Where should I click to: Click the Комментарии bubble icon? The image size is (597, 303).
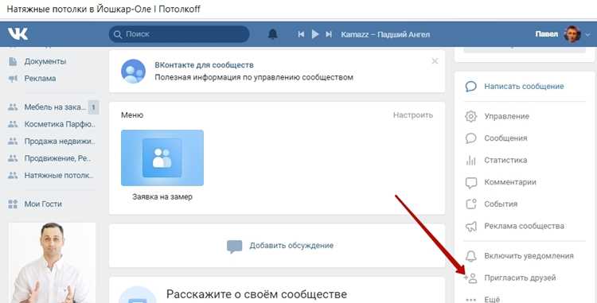coord(471,182)
